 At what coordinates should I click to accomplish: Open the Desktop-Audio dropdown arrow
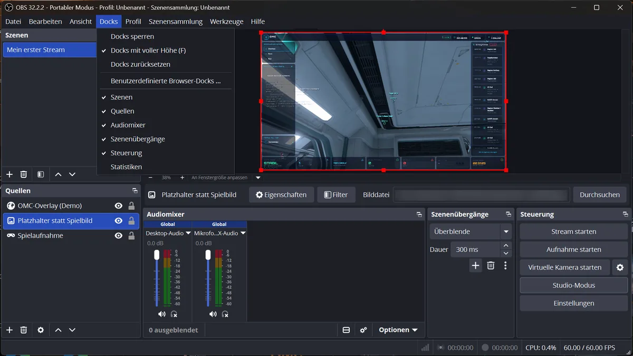[188, 233]
